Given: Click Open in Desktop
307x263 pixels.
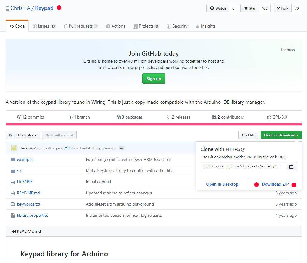Looking at the screenshot, I should coord(222,184).
